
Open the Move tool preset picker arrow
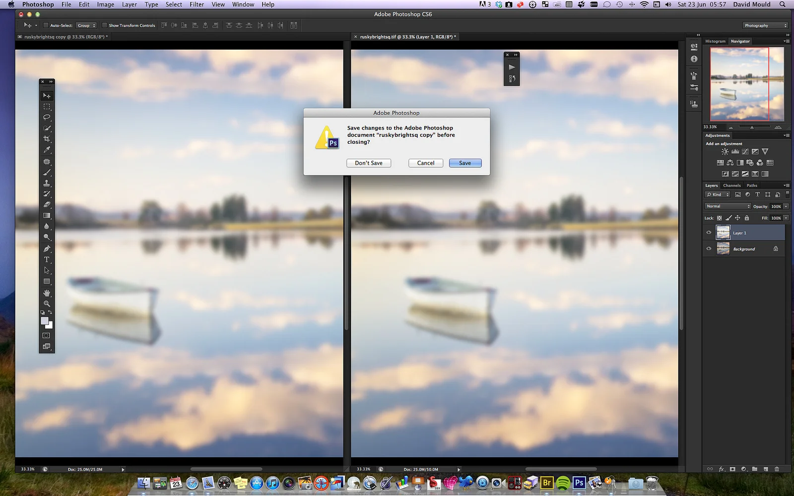click(36, 25)
